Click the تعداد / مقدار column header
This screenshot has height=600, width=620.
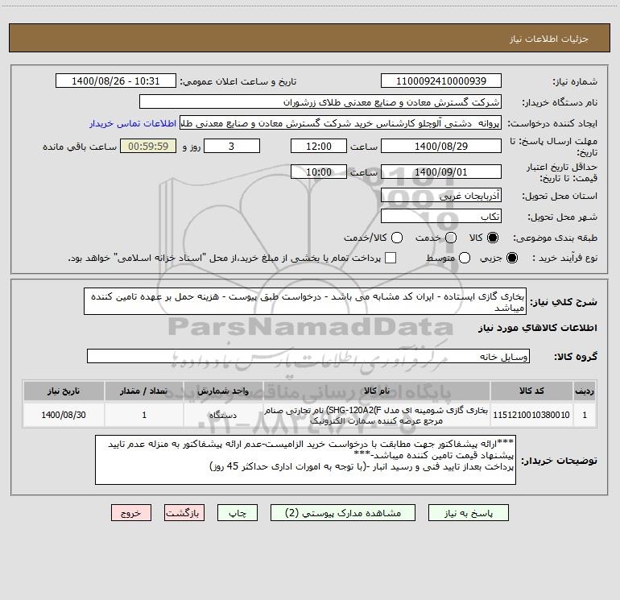144,391
